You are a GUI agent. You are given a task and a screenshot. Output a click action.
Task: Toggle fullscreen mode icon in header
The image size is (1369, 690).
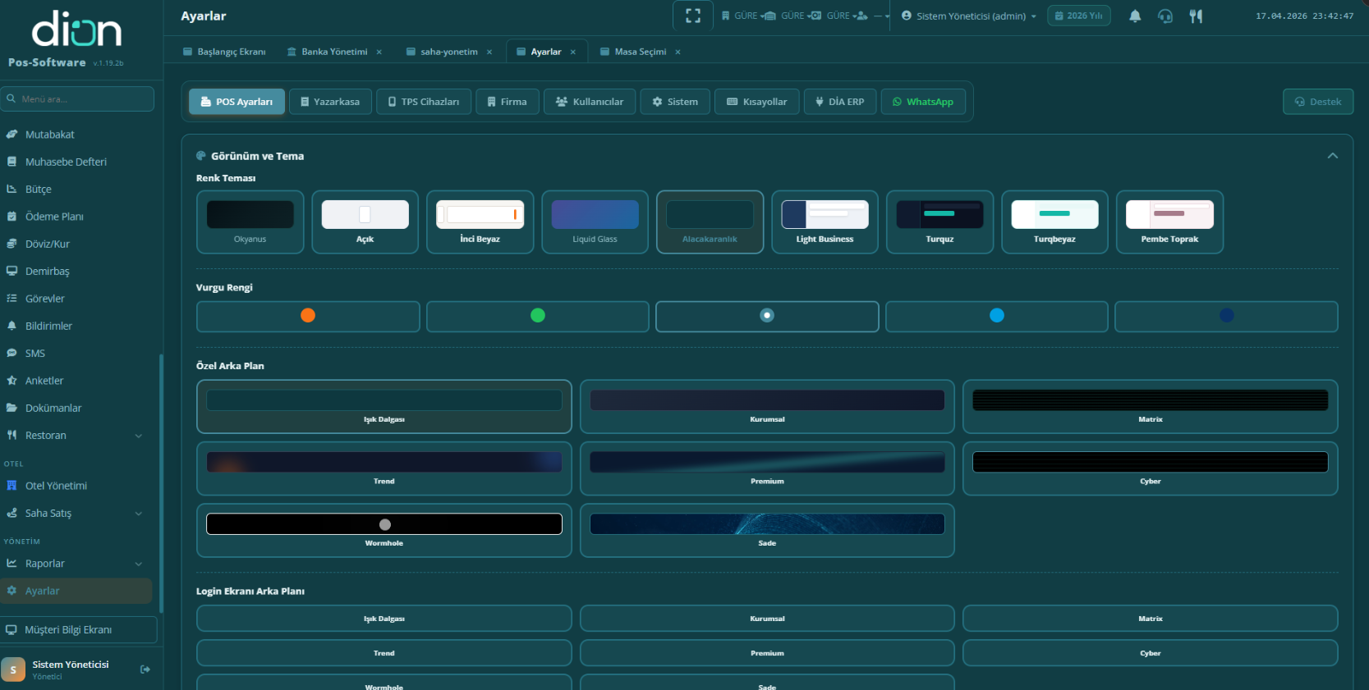point(693,16)
